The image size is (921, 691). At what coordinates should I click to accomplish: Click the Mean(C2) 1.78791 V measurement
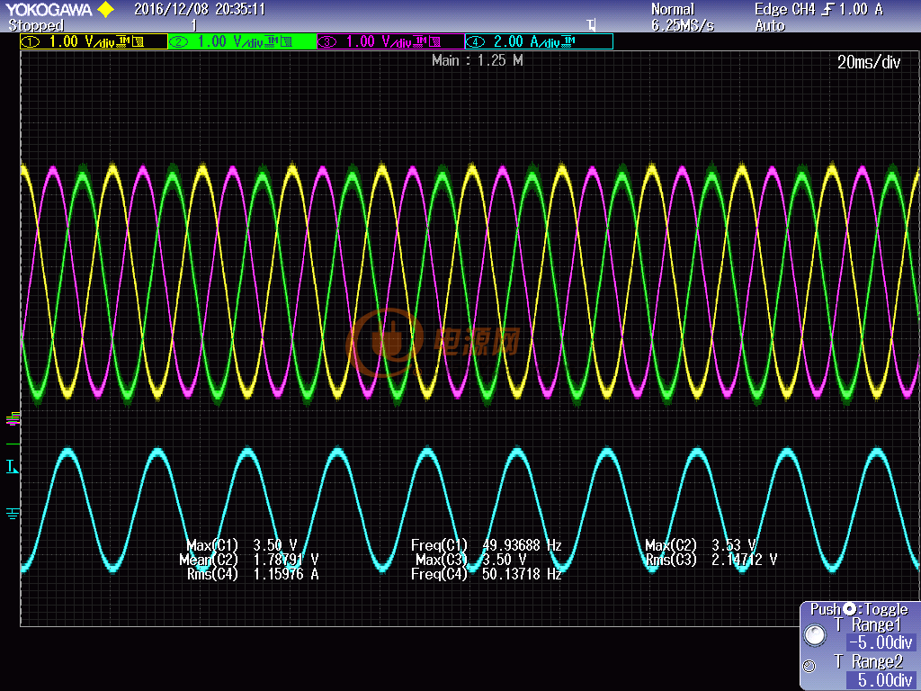pyautogui.click(x=249, y=560)
